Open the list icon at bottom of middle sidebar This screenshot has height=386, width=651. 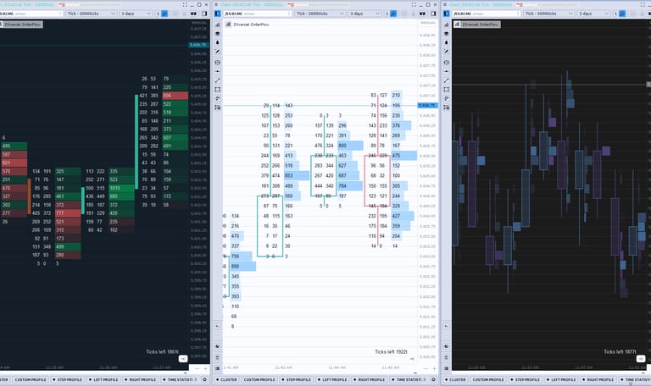[x=217, y=368]
